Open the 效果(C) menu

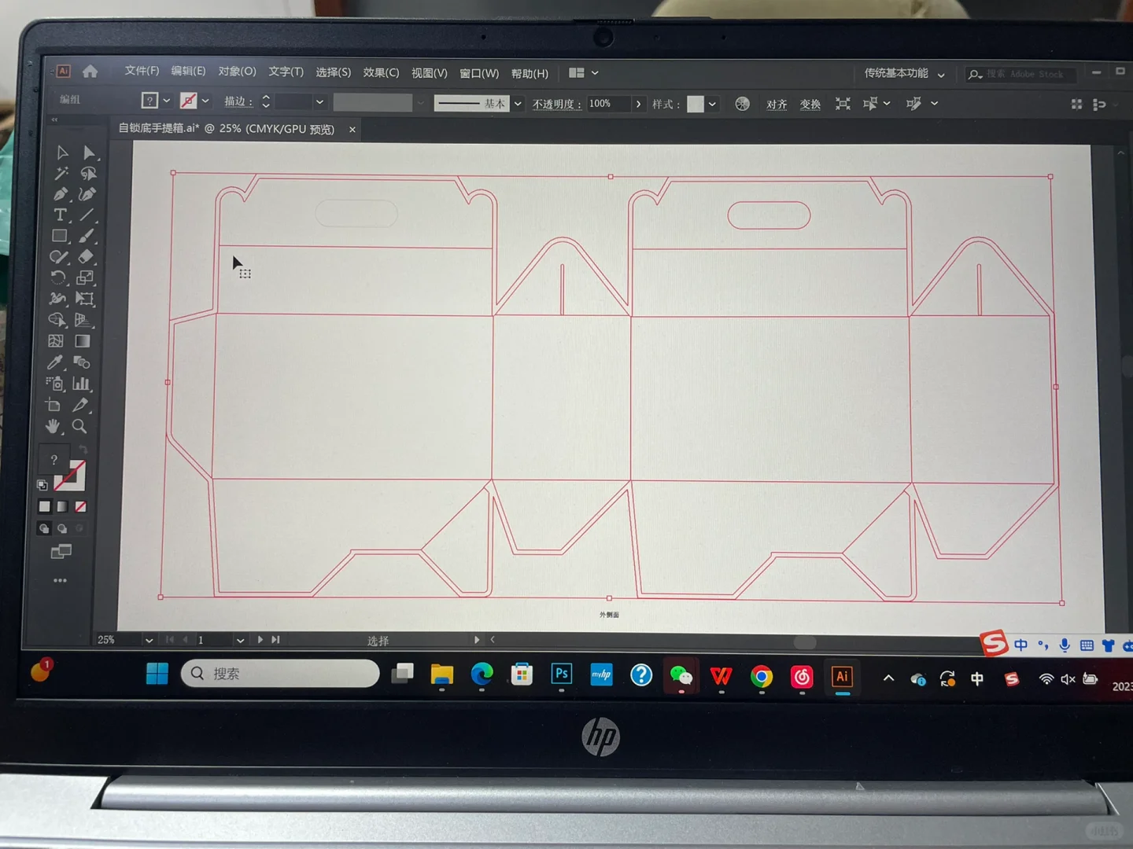pyautogui.click(x=381, y=72)
